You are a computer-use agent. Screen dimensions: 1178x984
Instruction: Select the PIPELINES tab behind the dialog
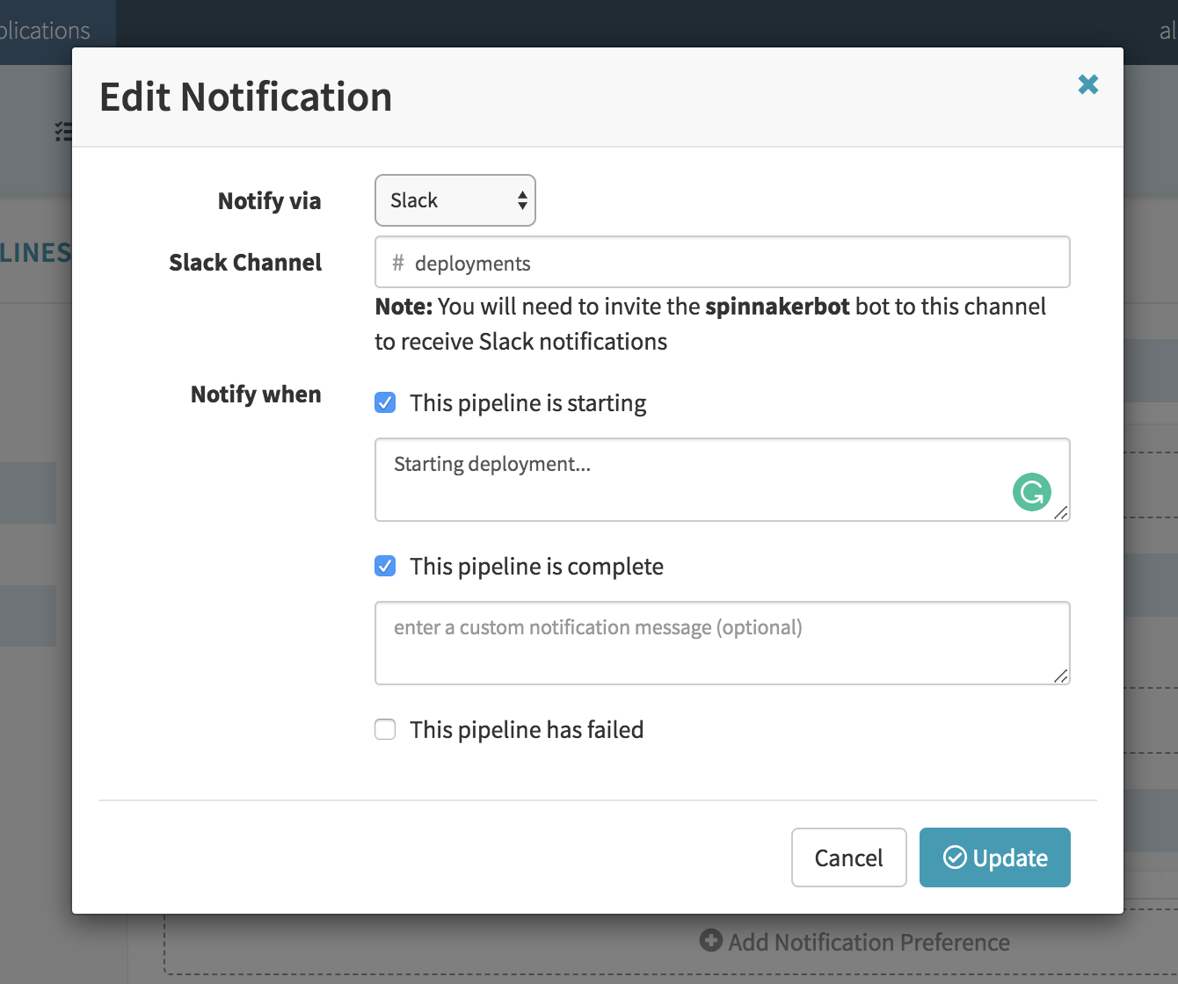35,253
